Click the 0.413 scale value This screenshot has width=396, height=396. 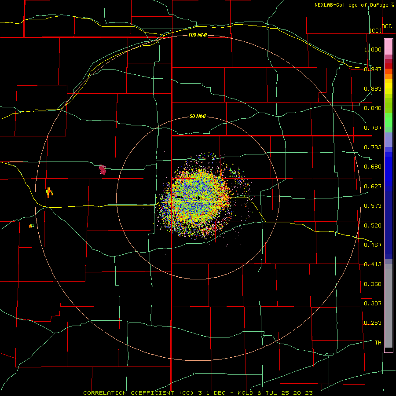tap(373, 264)
